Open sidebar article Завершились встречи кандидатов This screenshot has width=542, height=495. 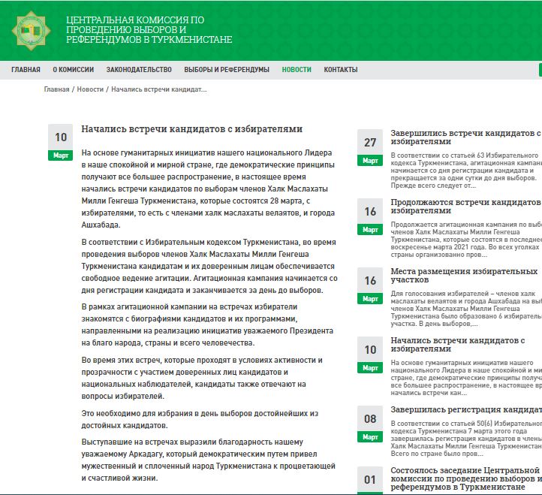point(466,137)
